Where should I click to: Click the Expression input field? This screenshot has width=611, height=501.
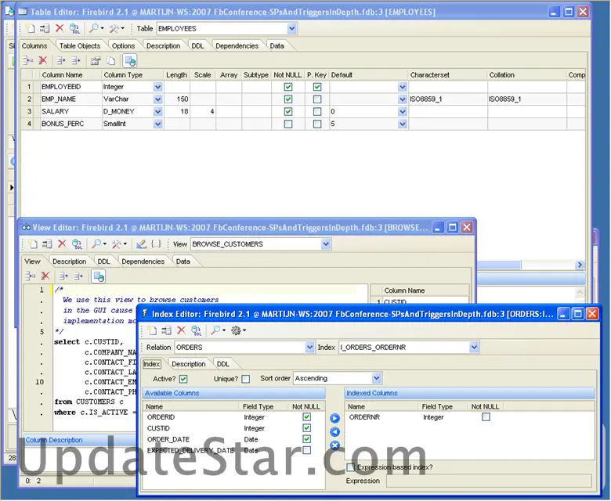[489, 481]
